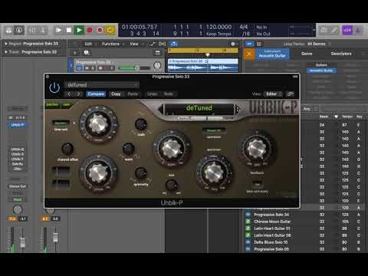Solo the Progressive Solo 33 track
Image resolution: width=368 pixels, height=276 pixels.
click(93, 68)
